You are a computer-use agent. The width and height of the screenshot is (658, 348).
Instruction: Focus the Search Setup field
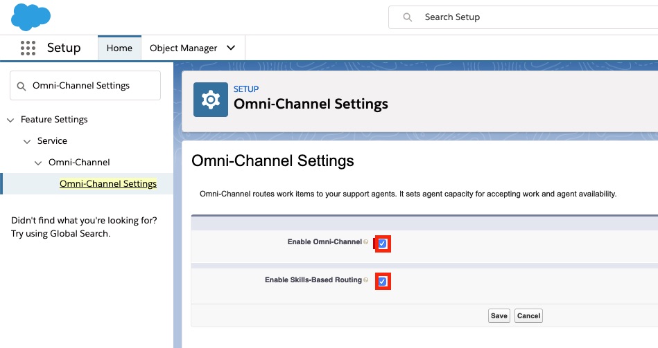pos(523,17)
